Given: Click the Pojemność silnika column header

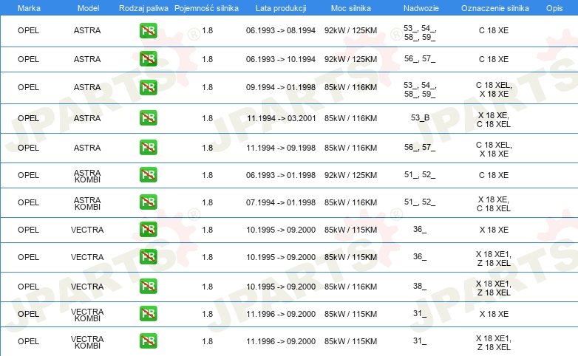Looking at the screenshot, I should 206,8.
